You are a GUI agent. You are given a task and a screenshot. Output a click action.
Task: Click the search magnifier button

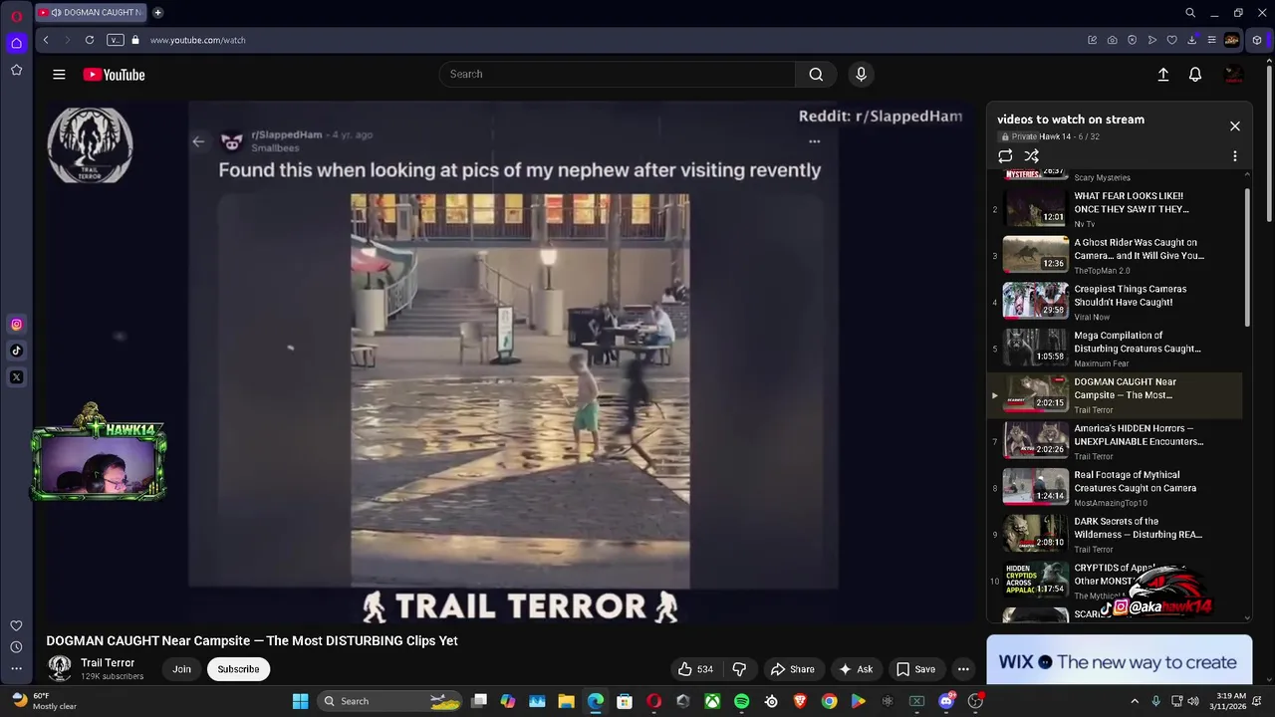click(816, 74)
